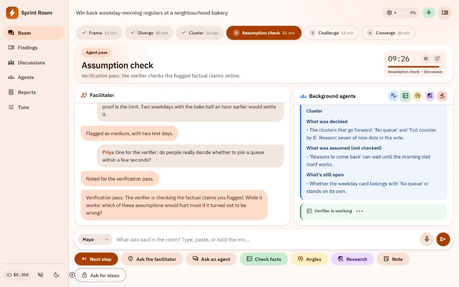This screenshot has height=287, width=459.
Task: Focus the 'What was said in the room' input
Action: point(266,240)
